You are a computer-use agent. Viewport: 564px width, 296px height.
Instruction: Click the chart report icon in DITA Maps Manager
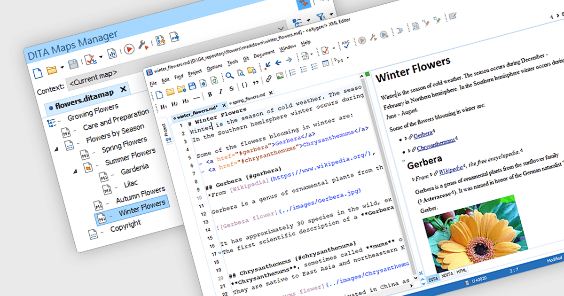coord(112,54)
